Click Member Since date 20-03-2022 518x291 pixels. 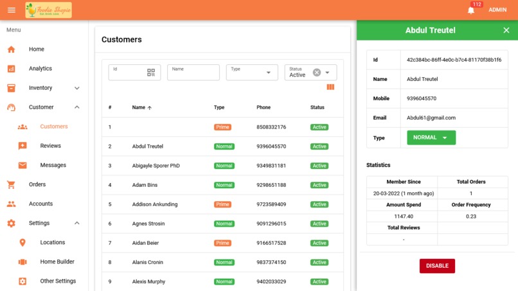(x=404, y=193)
